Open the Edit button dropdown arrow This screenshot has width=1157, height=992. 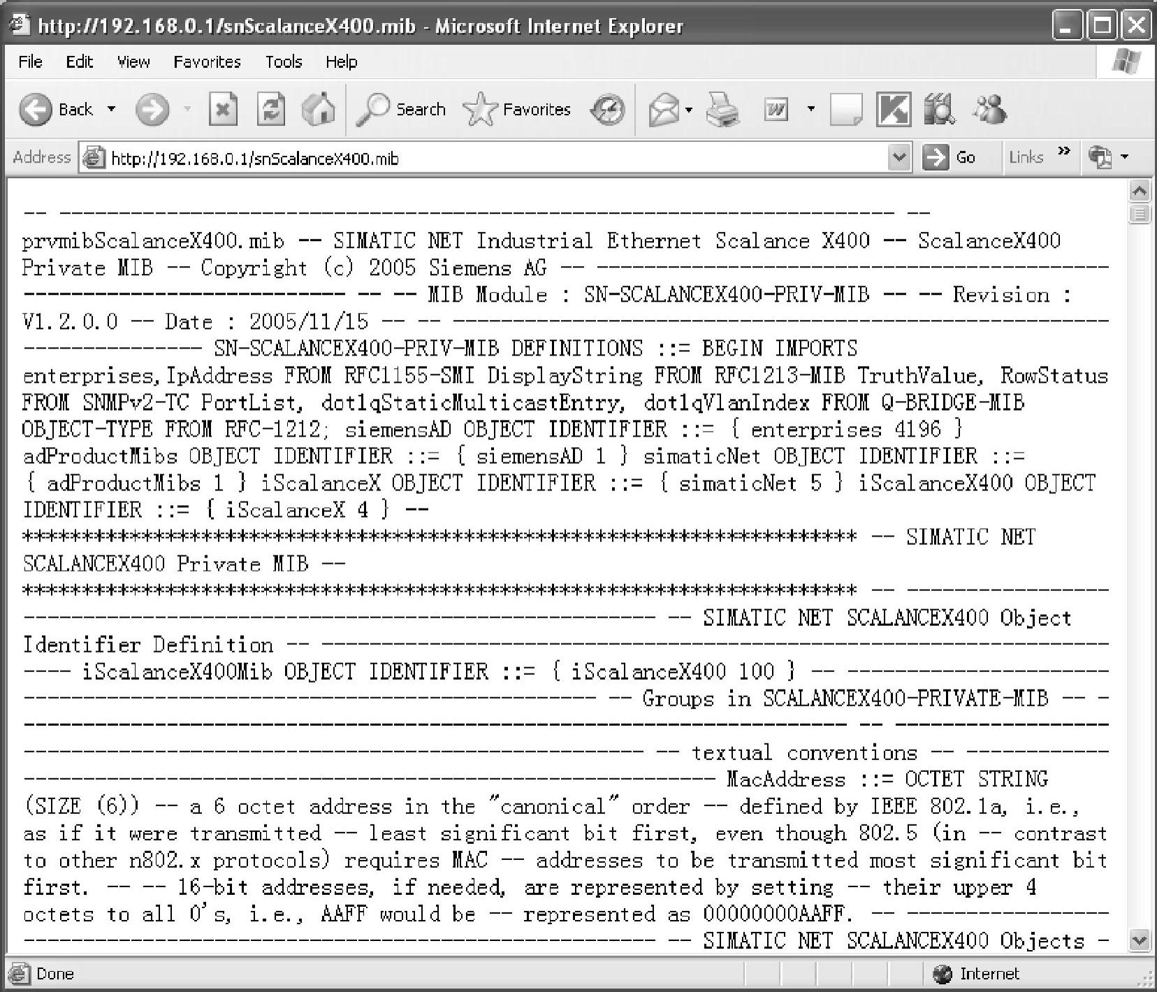pyautogui.click(x=810, y=109)
